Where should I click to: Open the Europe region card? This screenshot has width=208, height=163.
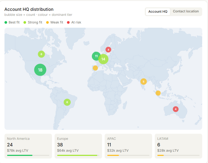78,146
